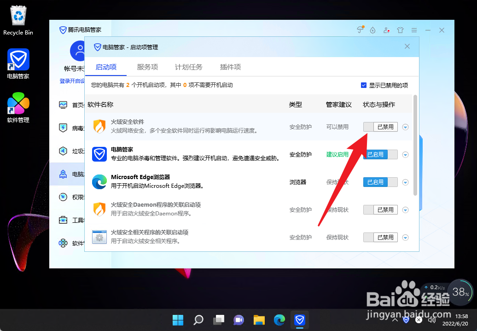
Task: Click the 权限 radar icon in the sidebar
Action: pos(63,197)
